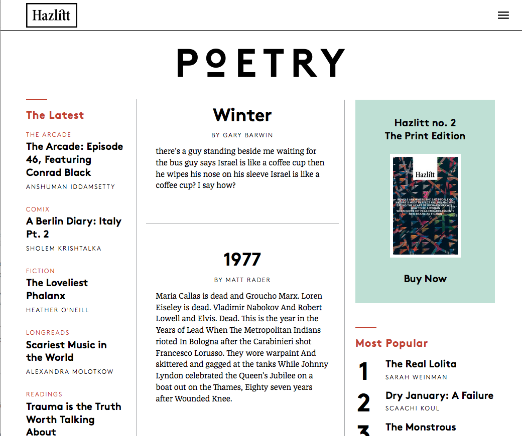Open the poem titled 1977
Image resolution: width=522 pixels, height=436 pixels.
tap(242, 260)
